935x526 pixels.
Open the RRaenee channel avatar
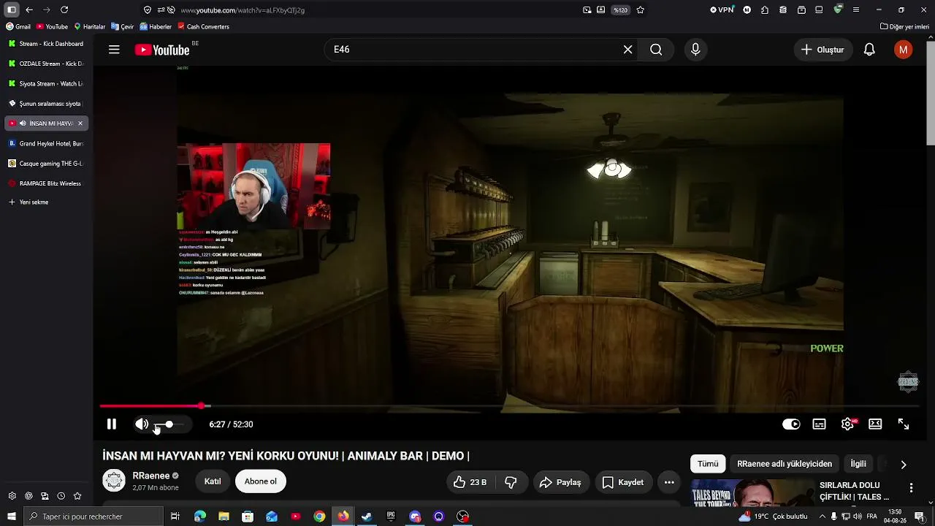pyautogui.click(x=114, y=481)
